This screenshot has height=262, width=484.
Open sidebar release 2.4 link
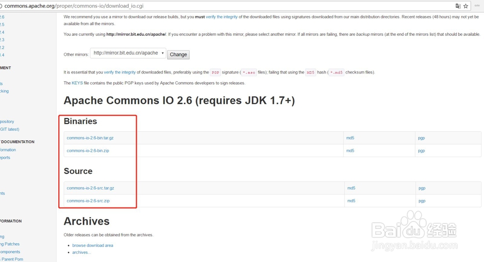pyautogui.click(x=2, y=32)
